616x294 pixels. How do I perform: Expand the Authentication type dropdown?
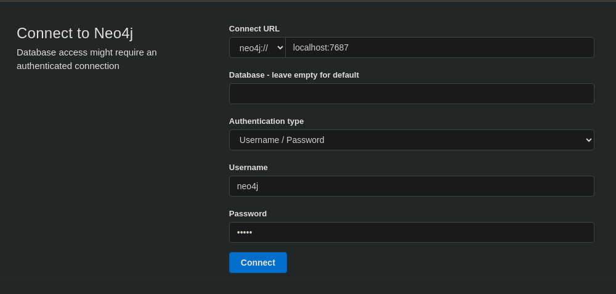(x=411, y=140)
